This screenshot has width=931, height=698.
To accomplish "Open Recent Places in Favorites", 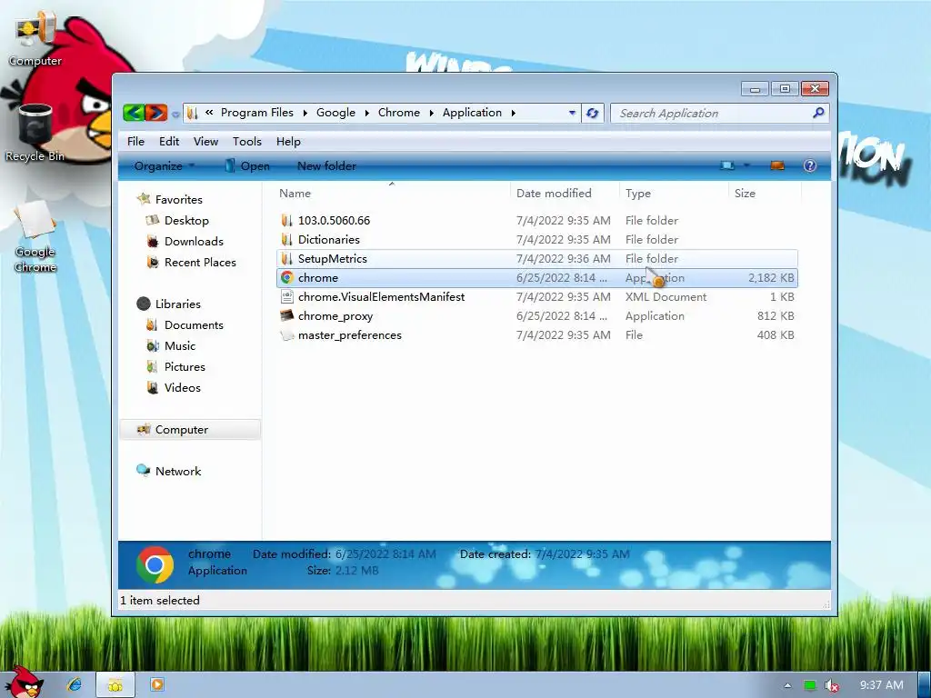I will pyautogui.click(x=191, y=262).
